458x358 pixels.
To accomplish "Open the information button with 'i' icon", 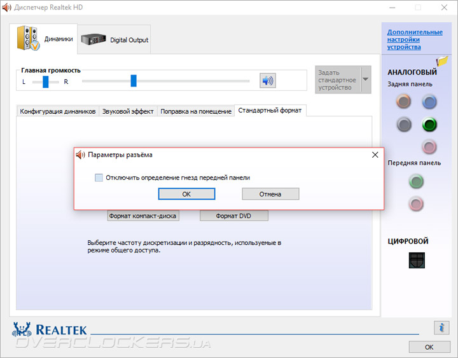I will click(x=441, y=327).
